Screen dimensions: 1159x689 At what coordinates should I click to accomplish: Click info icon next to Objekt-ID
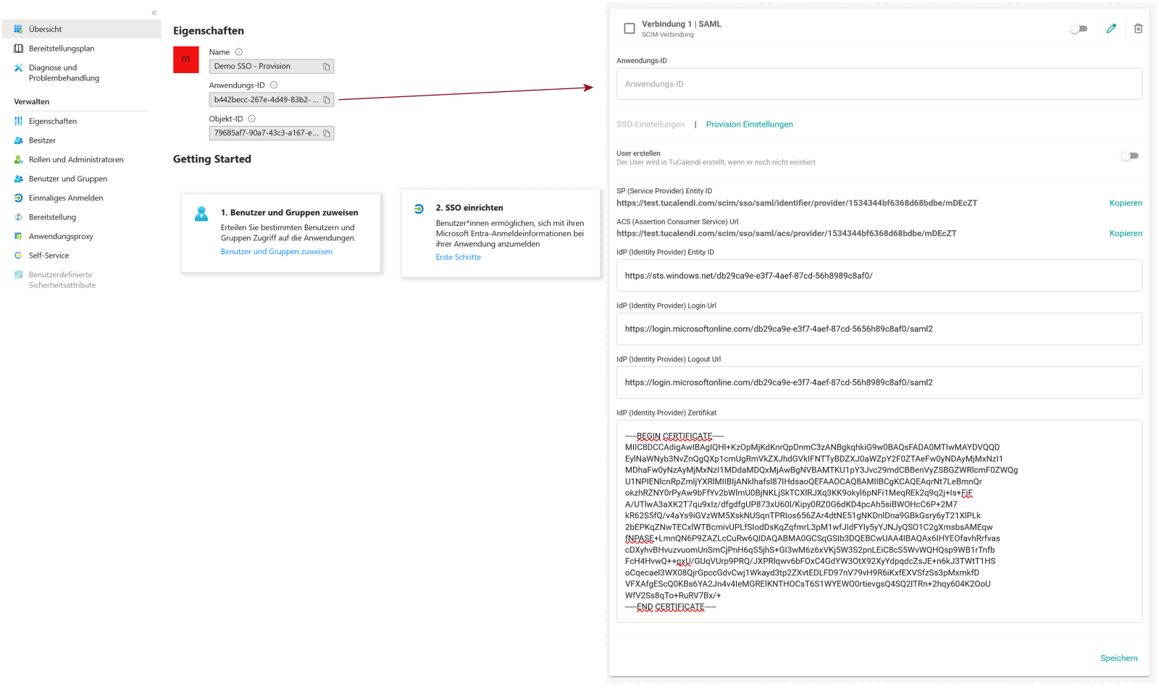click(252, 119)
